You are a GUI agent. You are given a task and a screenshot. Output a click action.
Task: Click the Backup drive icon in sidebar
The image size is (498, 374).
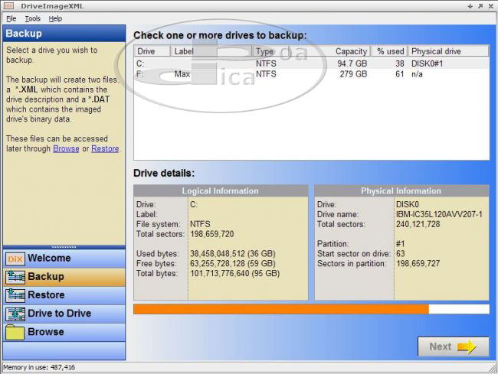pyautogui.click(x=15, y=277)
